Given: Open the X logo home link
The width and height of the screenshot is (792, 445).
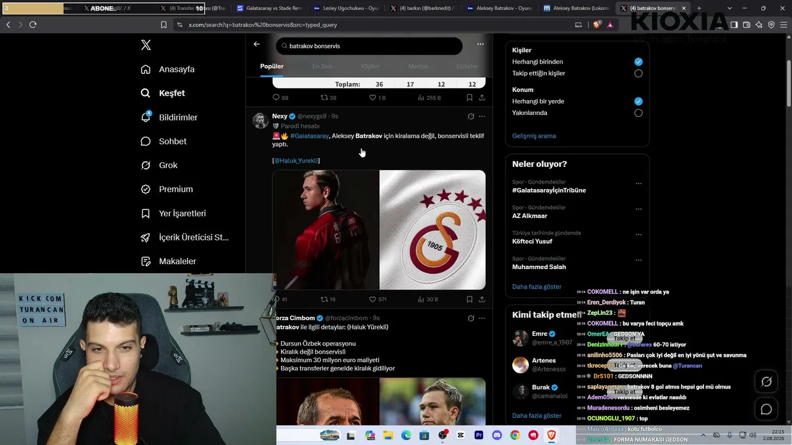Looking at the screenshot, I should [146, 45].
